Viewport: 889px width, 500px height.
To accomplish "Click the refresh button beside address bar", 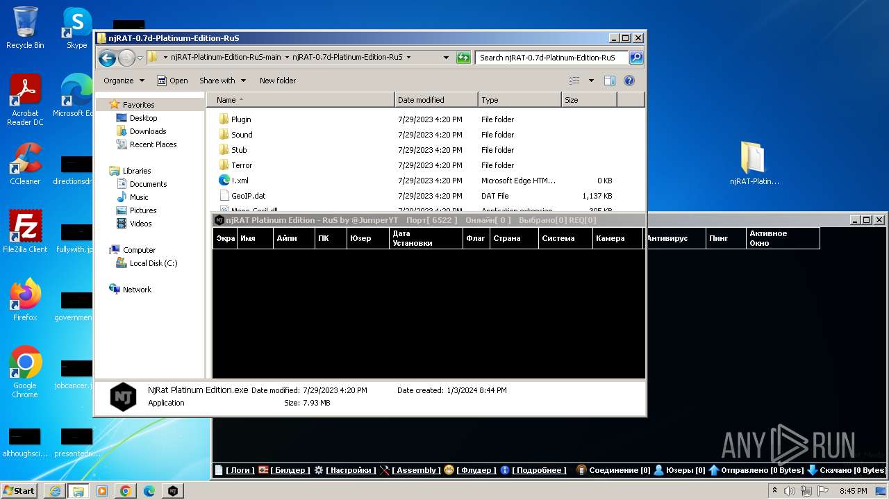I will pos(463,58).
